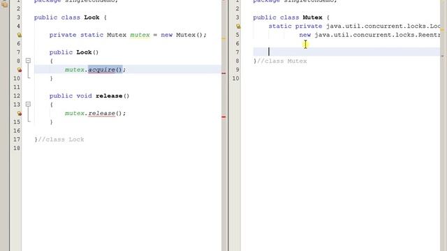Click 'Lock' in 'public class Lock'
Viewport: 447px width, 251px height.
(91, 17)
